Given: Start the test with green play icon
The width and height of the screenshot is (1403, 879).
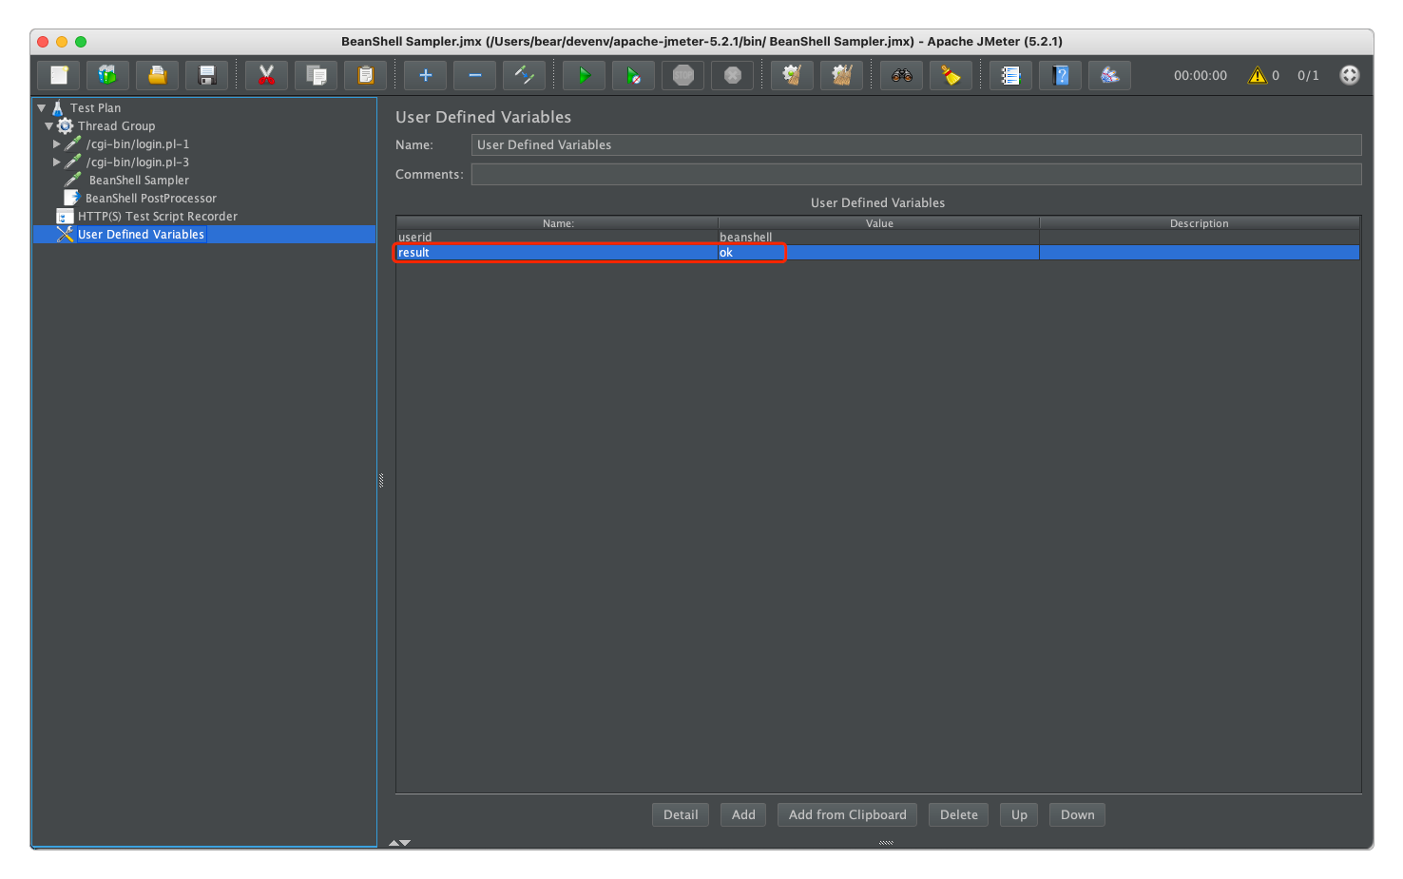Looking at the screenshot, I should tap(584, 75).
